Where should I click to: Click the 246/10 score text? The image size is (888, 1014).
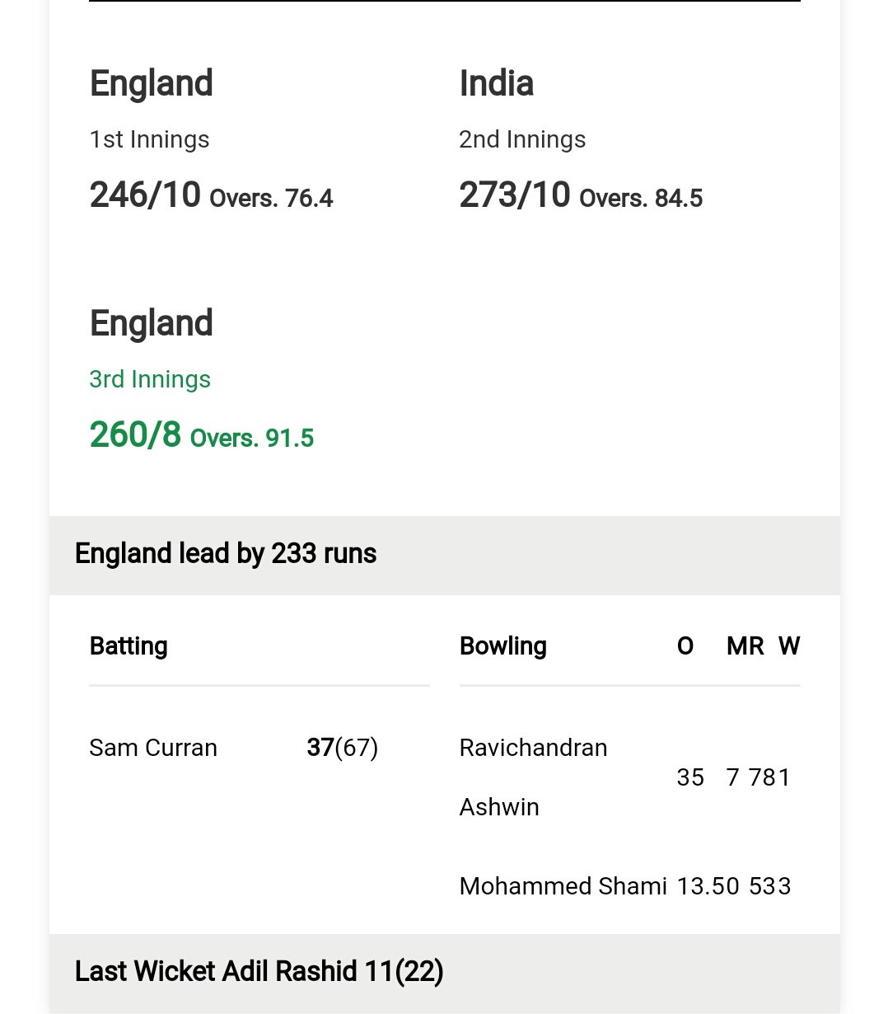click(x=145, y=195)
